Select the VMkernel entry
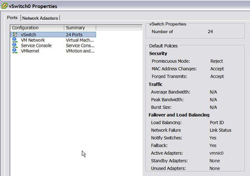The width and height of the screenshot is (250, 176). (30, 51)
